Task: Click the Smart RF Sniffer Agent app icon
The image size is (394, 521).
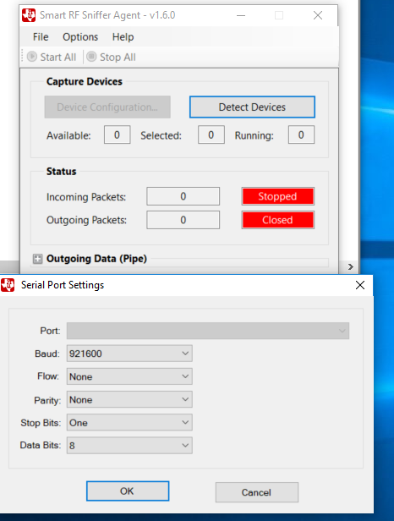Action: tap(29, 15)
